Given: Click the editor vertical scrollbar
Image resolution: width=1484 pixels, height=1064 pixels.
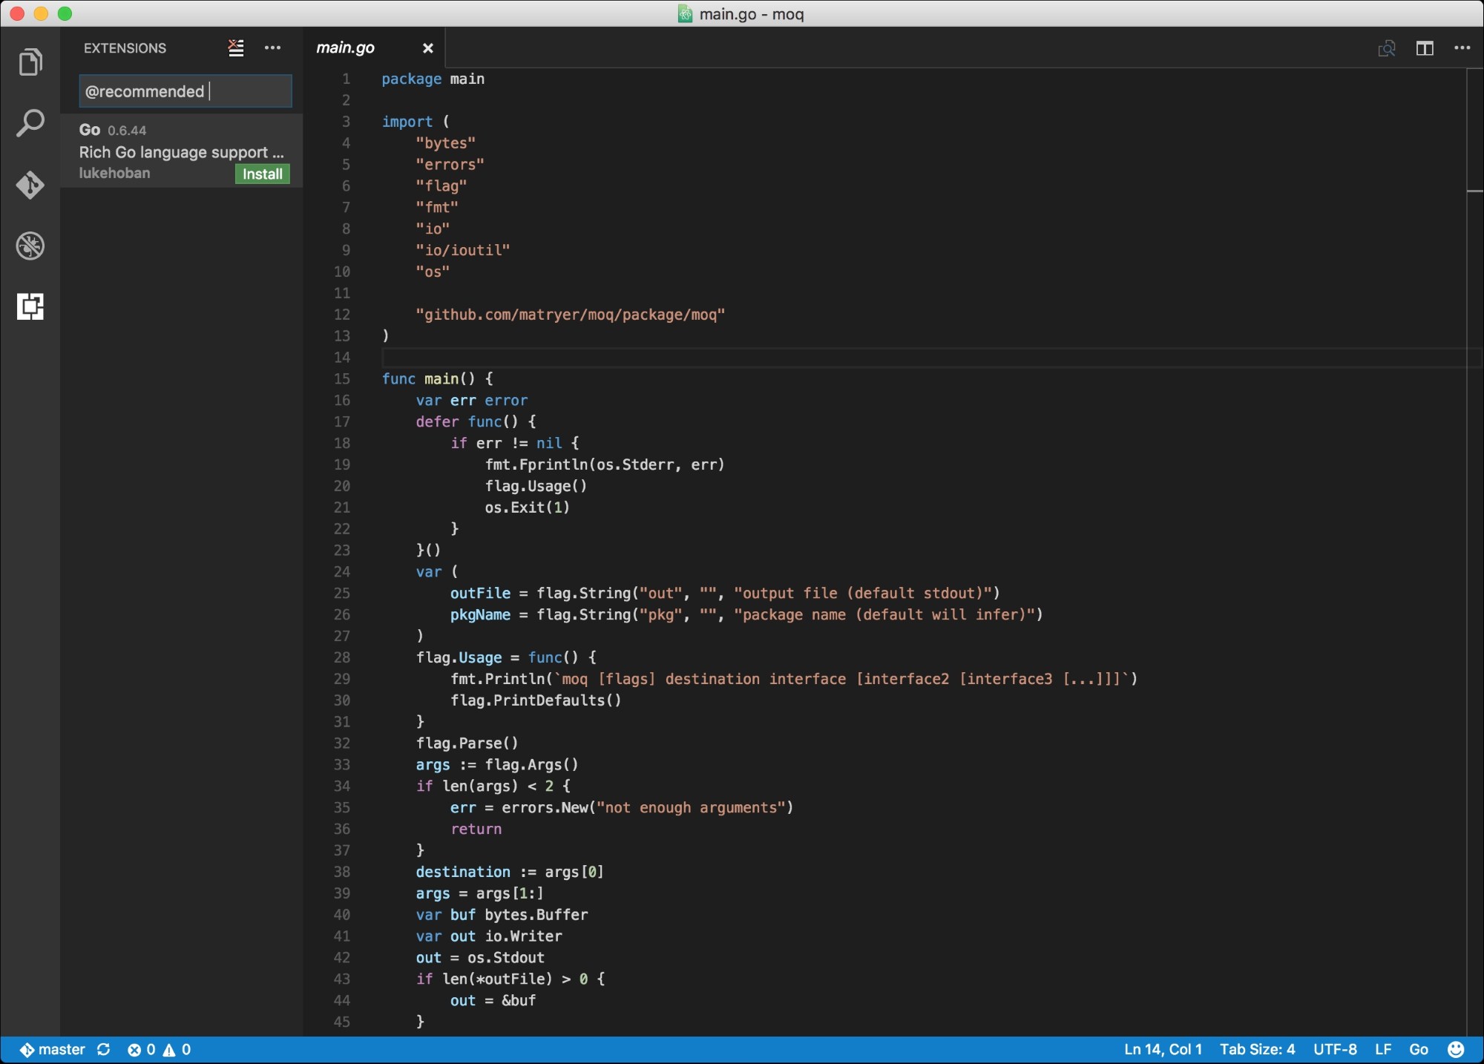Looking at the screenshot, I should (1475, 552).
